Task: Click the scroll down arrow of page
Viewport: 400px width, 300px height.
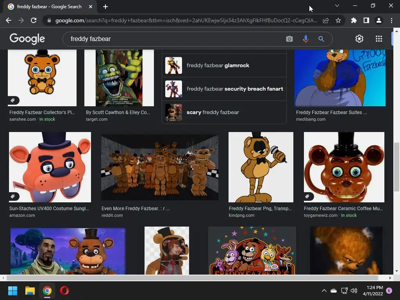Action: pyautogui.click(x=396, y=271)
